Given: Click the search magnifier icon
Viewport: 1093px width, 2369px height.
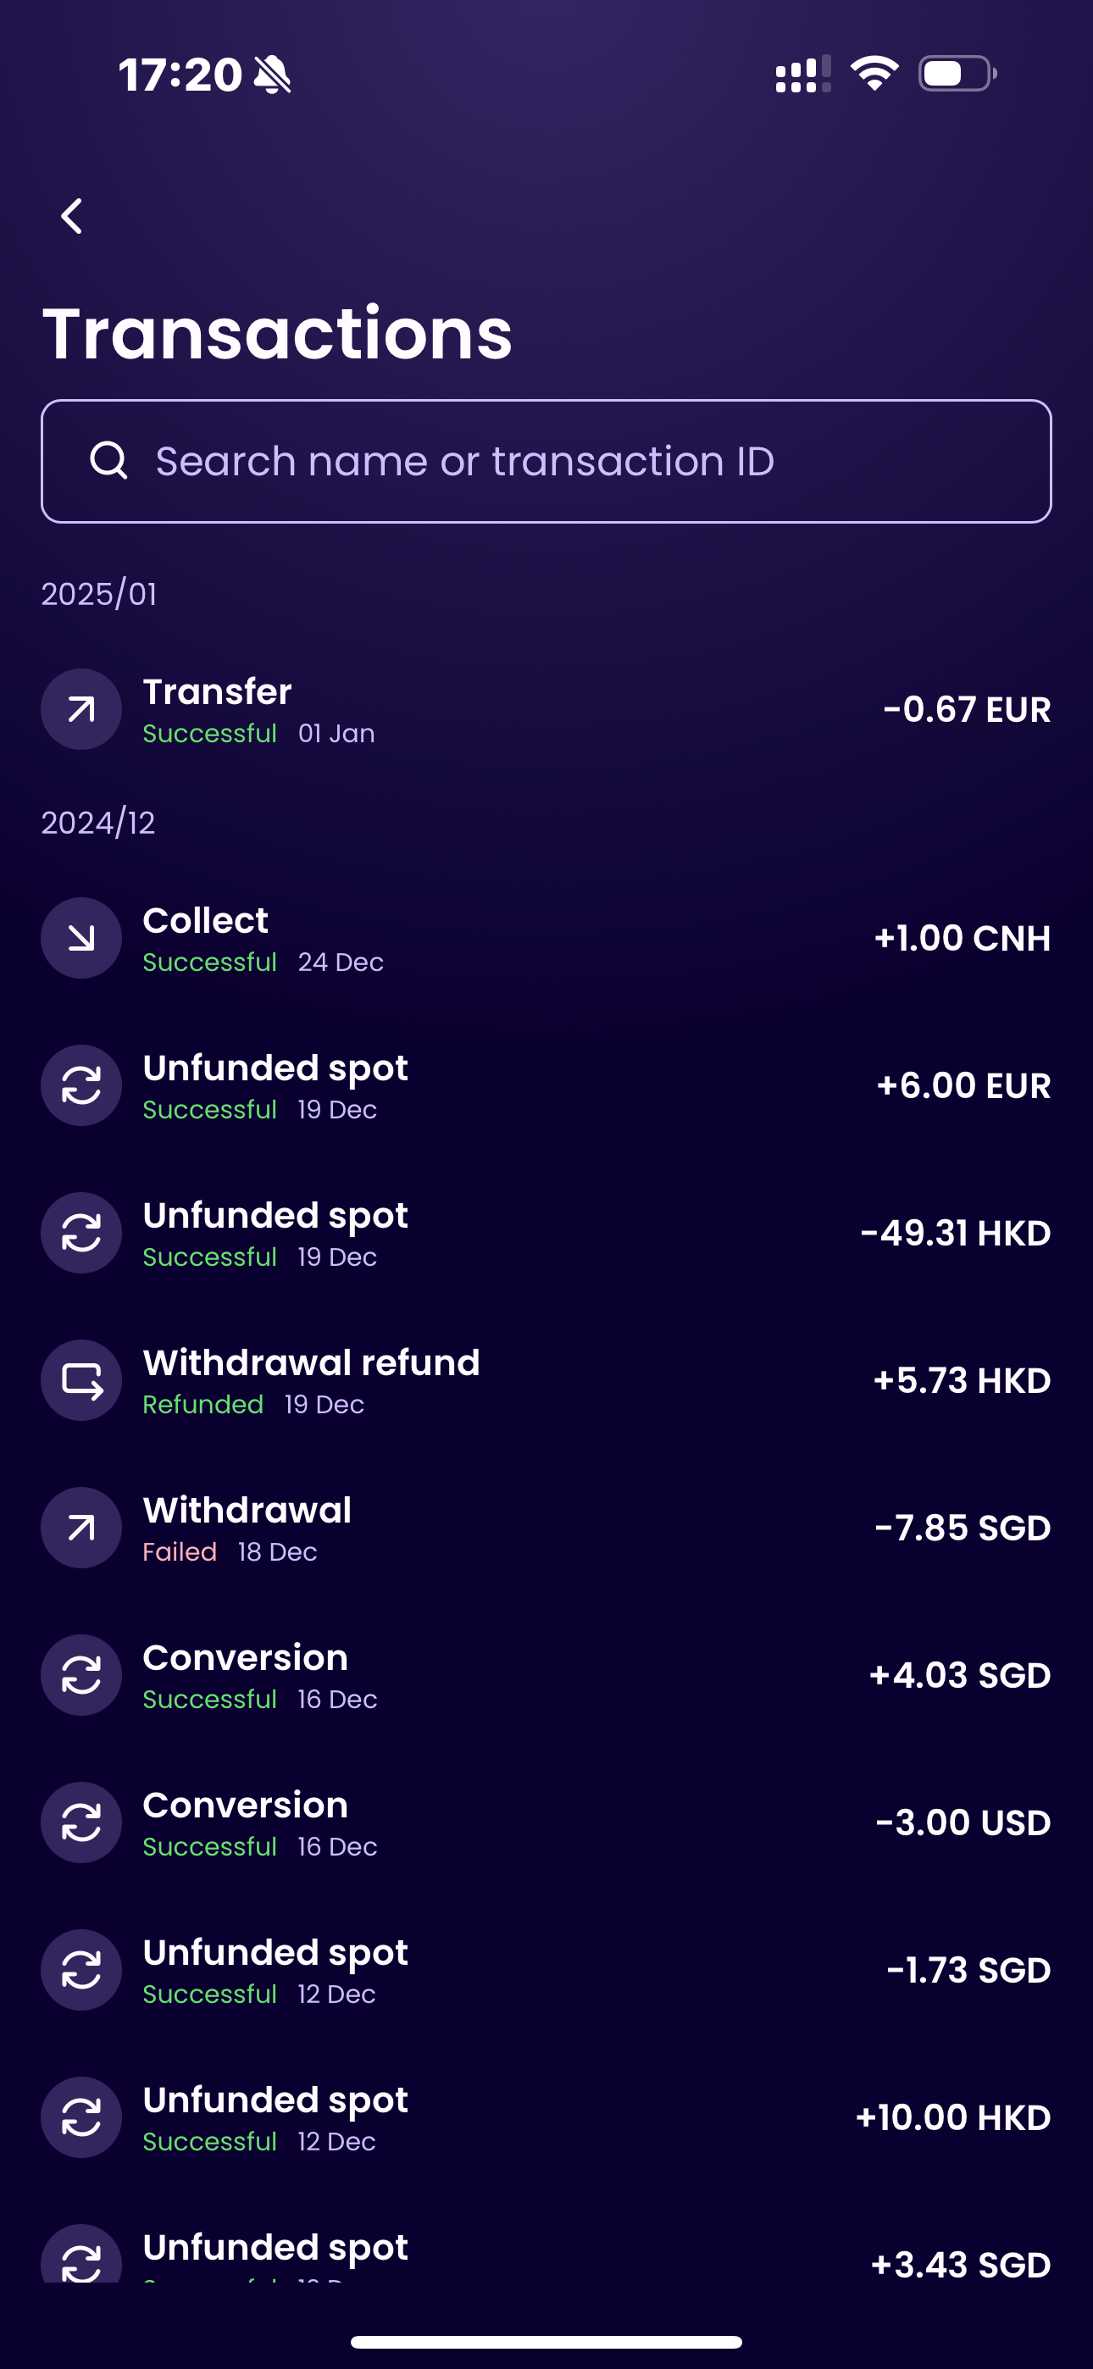Looking at the screenshot, I should coord(108,460).
